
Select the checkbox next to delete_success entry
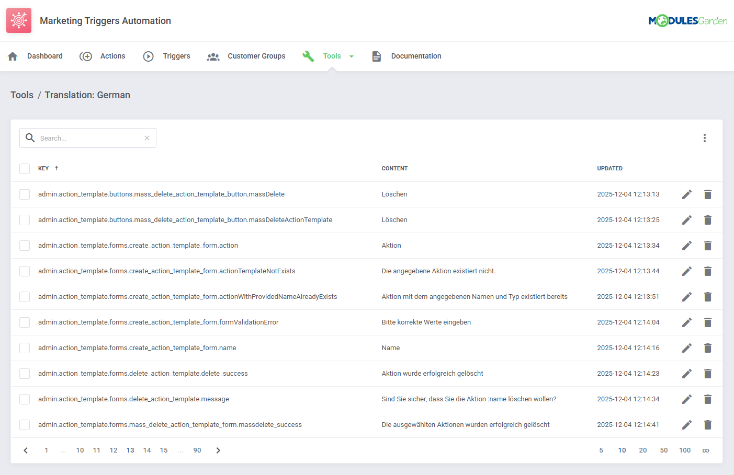(x=25, y=374)
